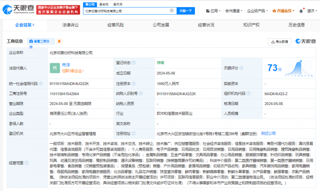Click organization code MADK4UQ3-2

[276, 94]
